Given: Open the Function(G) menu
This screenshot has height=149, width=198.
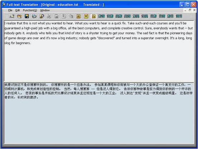Looking at the screenshot, I should tap(30, 10).
